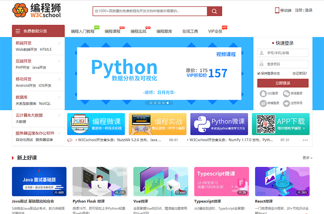This screenshot has height=214, width=324.
Task: Click the user avatar icon in account field
Action: coord(262,53)
